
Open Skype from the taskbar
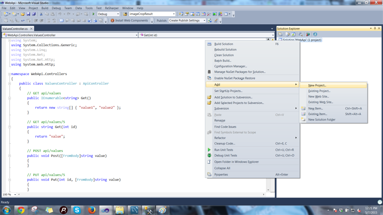click(x=77, y=210)
